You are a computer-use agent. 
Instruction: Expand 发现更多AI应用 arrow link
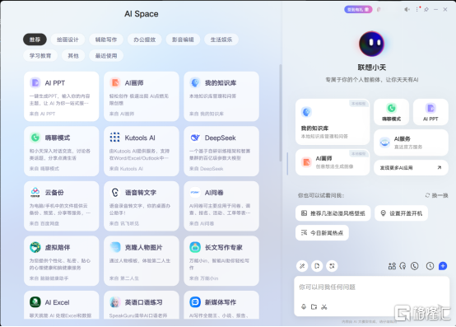pos(411,167)
